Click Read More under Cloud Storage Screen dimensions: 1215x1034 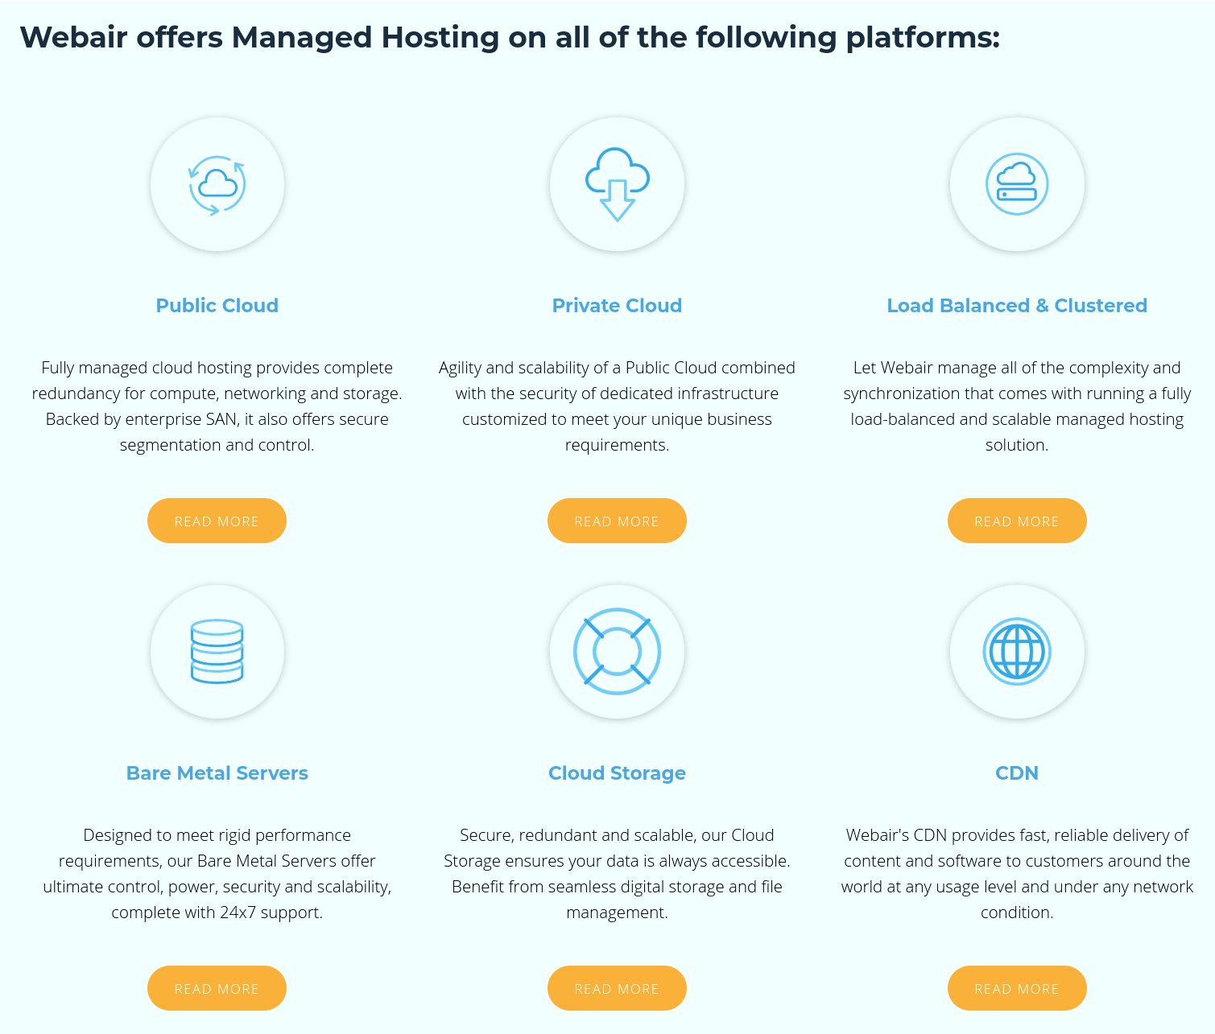[x=617, y=988]
